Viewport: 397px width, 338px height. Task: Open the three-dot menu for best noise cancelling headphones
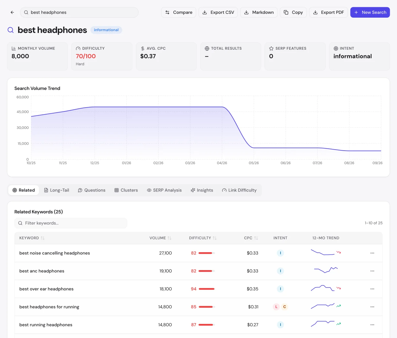click(372, 253)
